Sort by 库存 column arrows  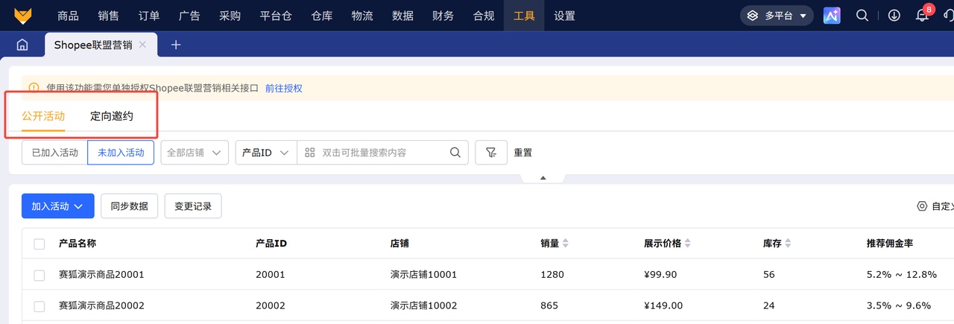(788, 244)
